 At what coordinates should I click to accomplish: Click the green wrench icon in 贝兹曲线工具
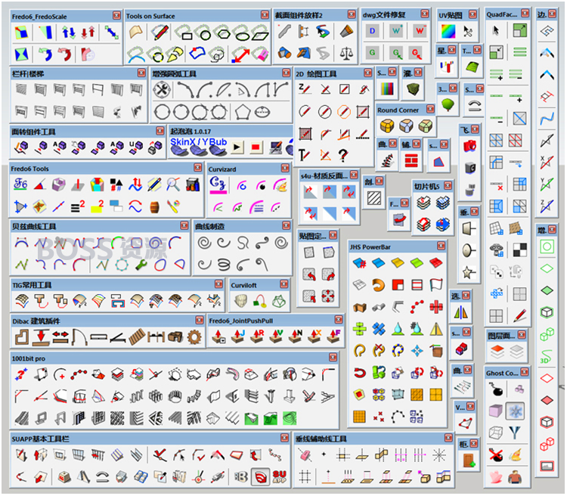pos(141,265)
